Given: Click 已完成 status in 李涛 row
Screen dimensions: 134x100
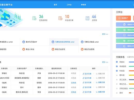Looking at the screenshot, I should pyautogui.click(x=73, y=92).
